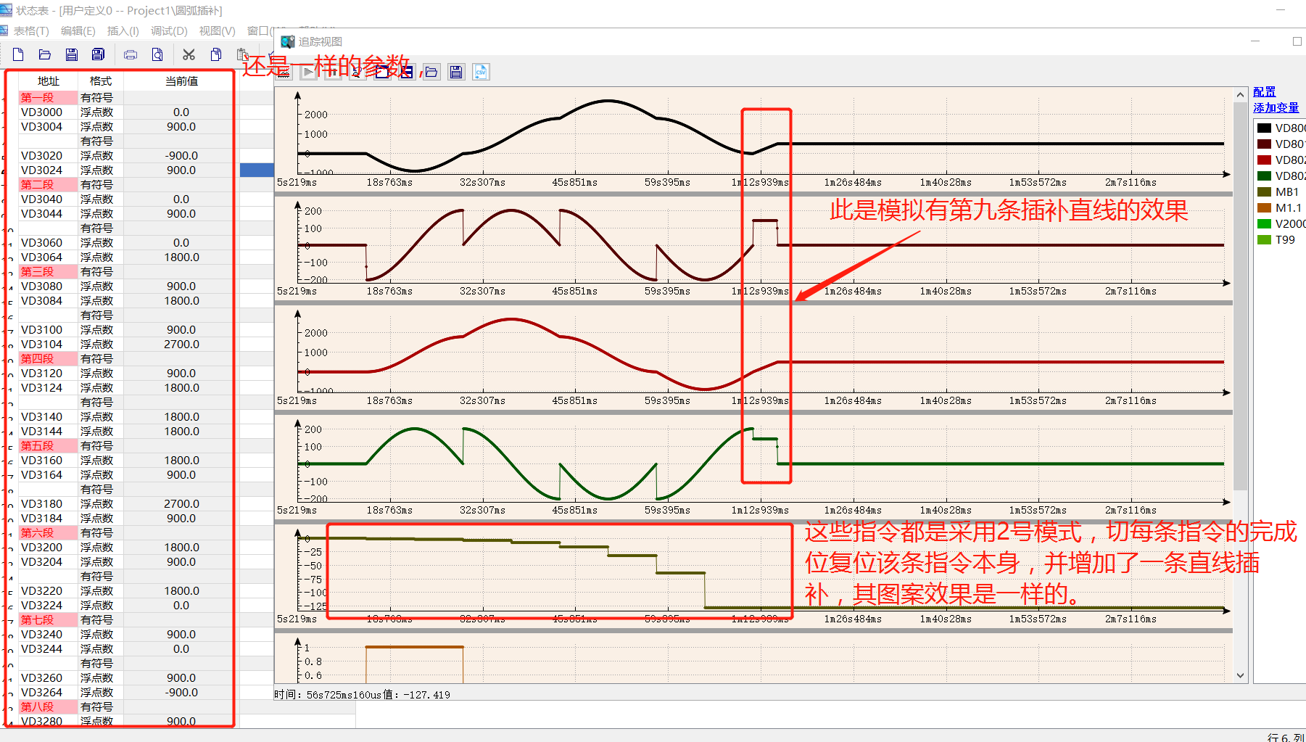Click the orange M1.1 color swatch

pos(1264,208)
